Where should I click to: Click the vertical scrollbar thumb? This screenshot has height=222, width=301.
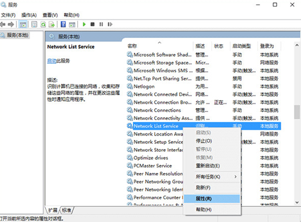pos(297,112)
